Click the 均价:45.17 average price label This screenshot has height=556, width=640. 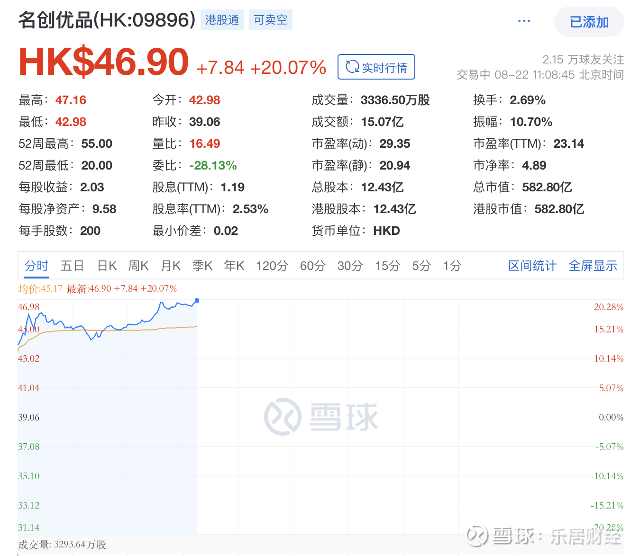click(x=40, y=288)
